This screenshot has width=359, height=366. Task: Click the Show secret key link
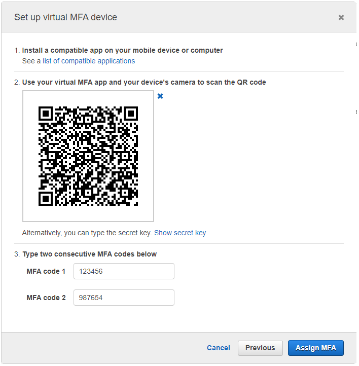tap(180, 233)
